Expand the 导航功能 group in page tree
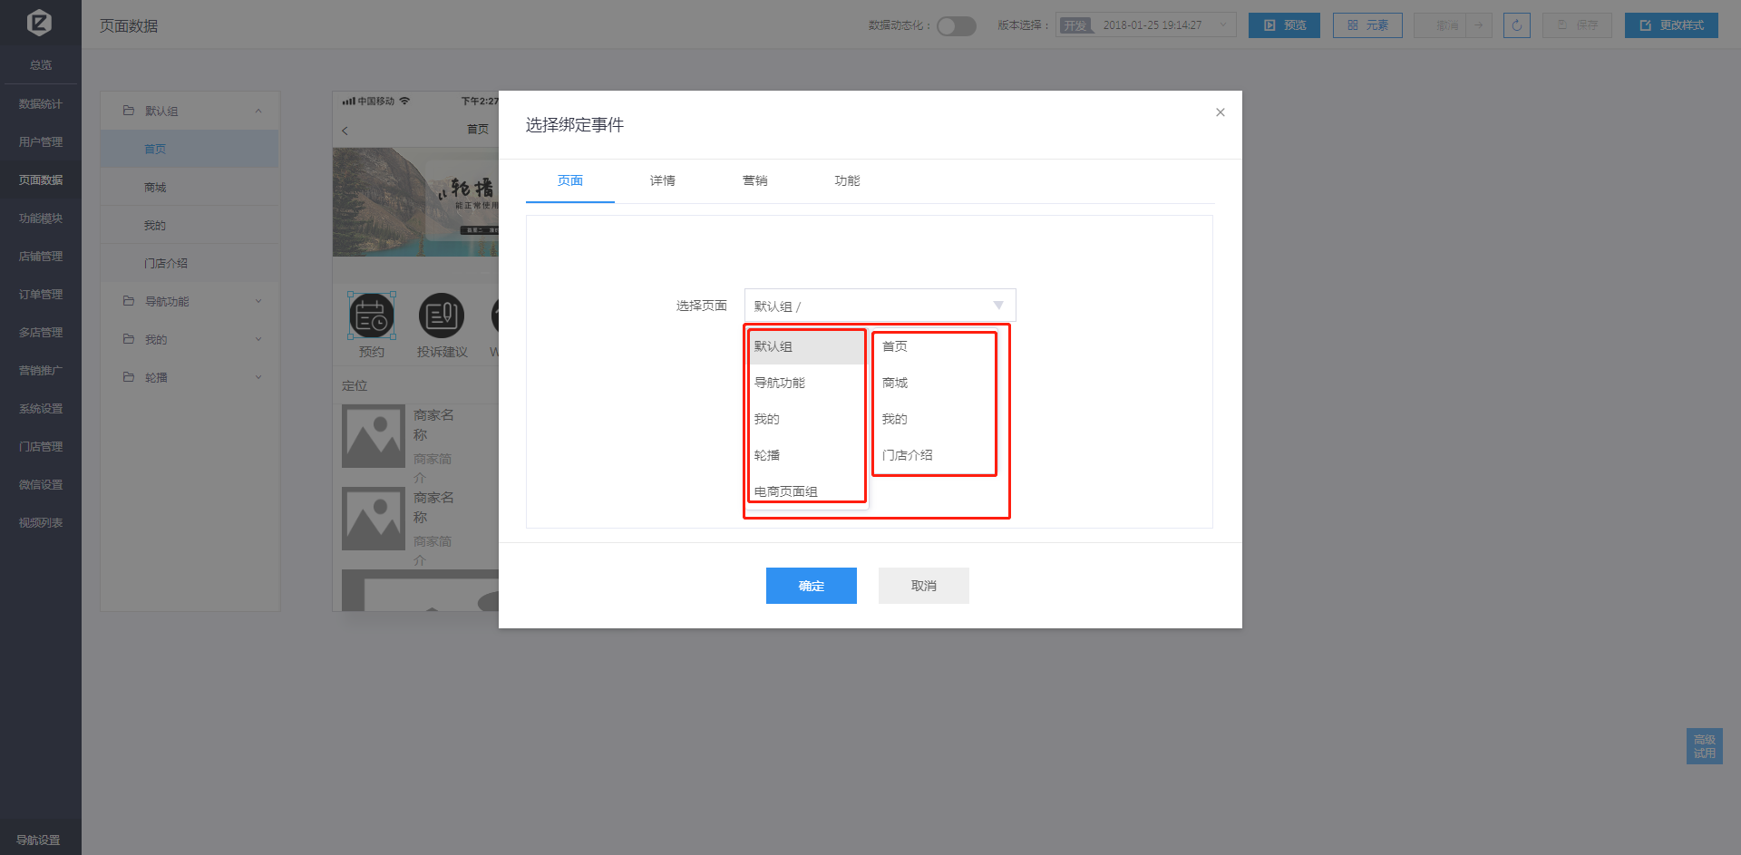The height and width of the screenshot is (855, 1741). click(190, 301)
